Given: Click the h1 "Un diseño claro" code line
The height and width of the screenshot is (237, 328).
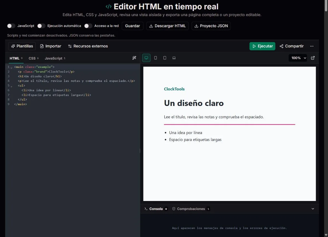Looking at the screenshot, I should coord(40,76).
